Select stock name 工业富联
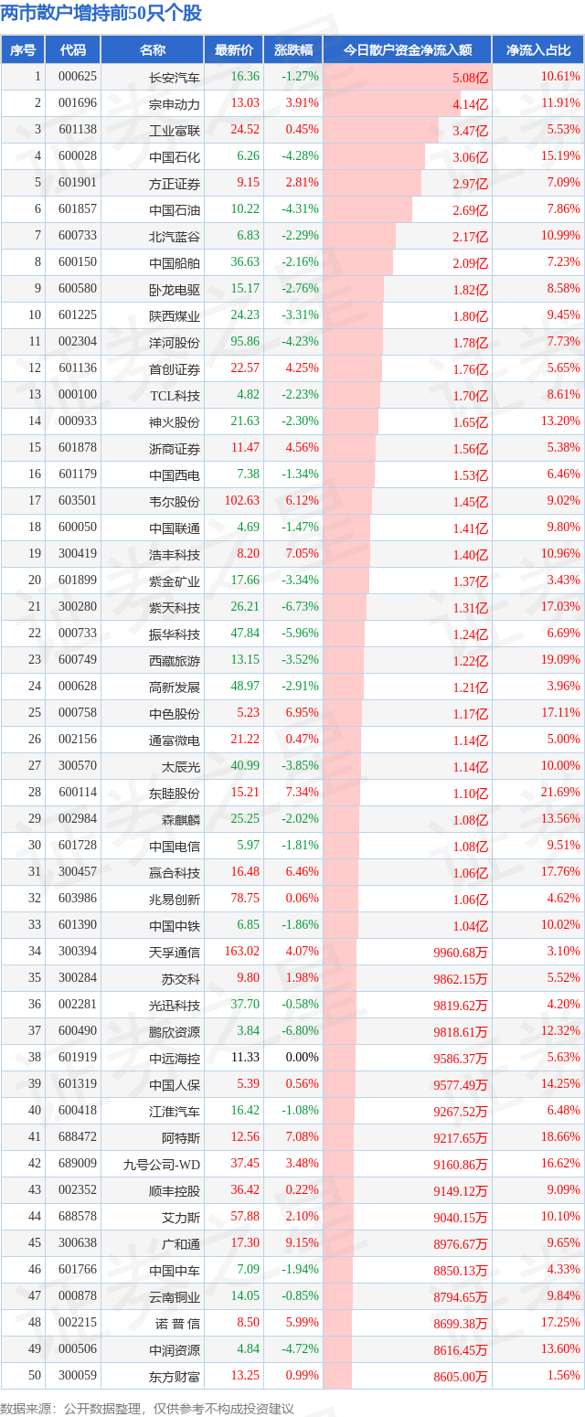Image resolution: width=585 pixels, height=1417 pixels. pos(175,131)
